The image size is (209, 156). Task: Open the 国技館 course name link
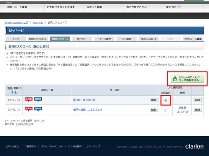coord(84,100)
